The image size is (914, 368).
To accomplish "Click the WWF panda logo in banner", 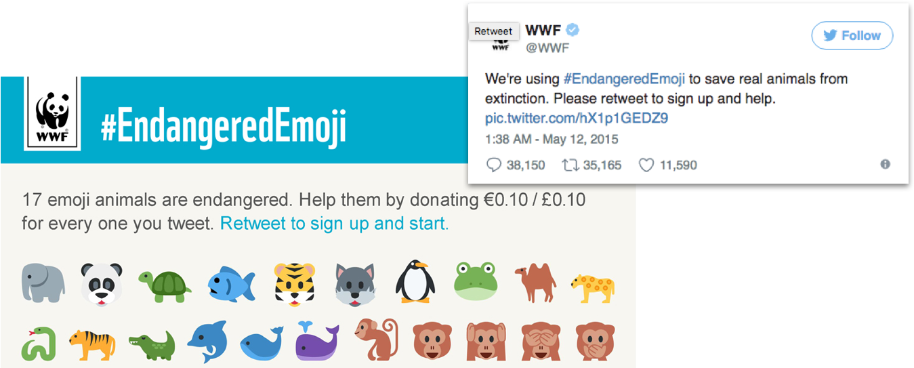I will click(52, 113).
